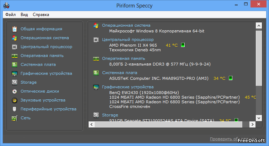Image resolution: width=269 pixels, height=146 pixels.
Task: Open the Справка menu
Action: tap(41, 15)
